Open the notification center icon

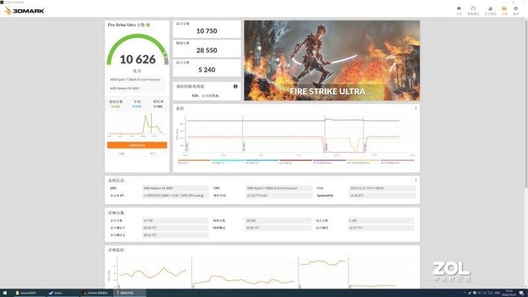[522, 293]
